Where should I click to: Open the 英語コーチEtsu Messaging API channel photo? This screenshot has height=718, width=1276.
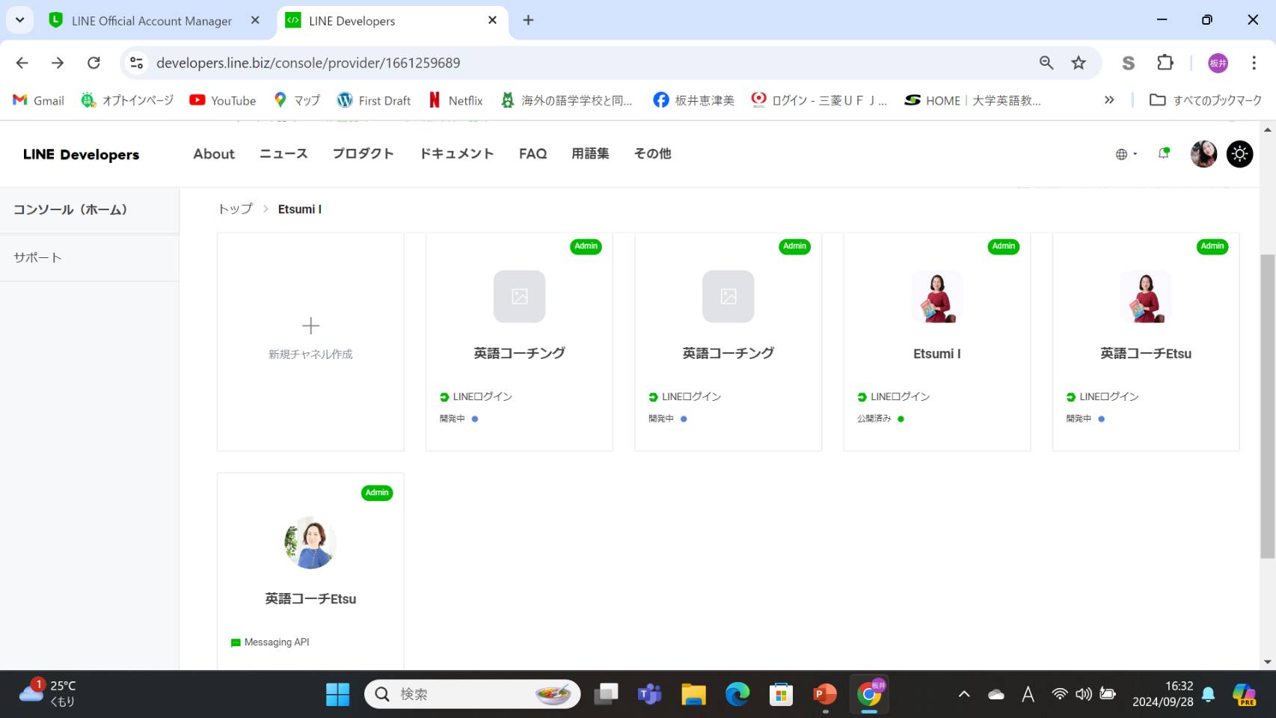[310, 542]
